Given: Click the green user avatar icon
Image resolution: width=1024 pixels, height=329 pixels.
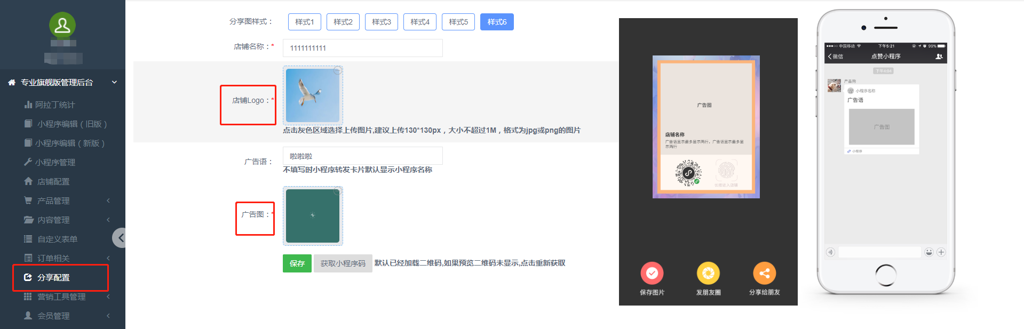Looking at the screenshot, I should tap(62, 25).
